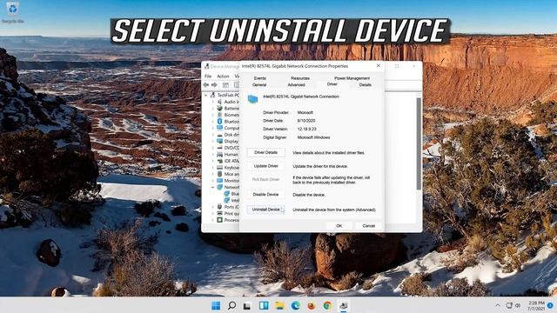Expand the Monitors tree node
Viewport: 557px width, 313px height.
(x=213, y=181)
